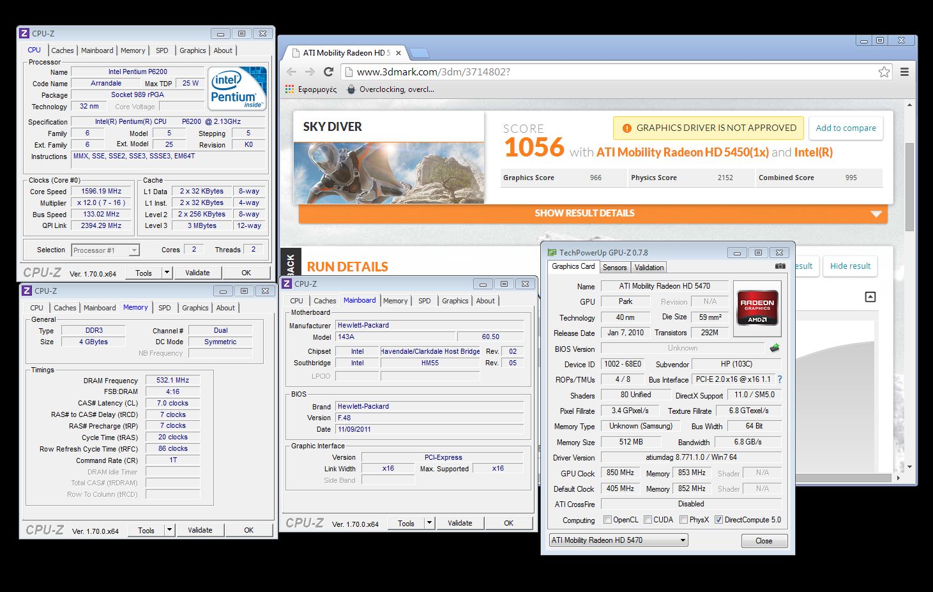This screenshot has width=933, height=592.
Task: Open Tools dropdown arrow in Memory window
Action: coord(169,530)
